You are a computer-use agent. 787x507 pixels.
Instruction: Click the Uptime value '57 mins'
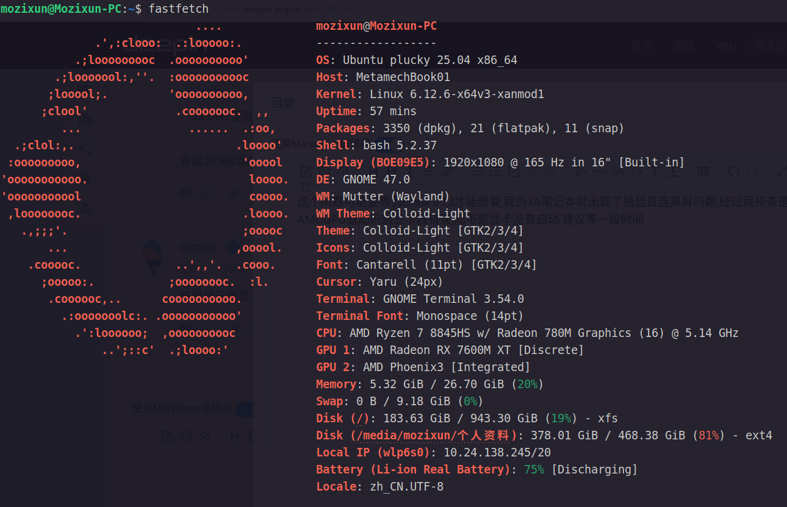[x=393, y=112]
